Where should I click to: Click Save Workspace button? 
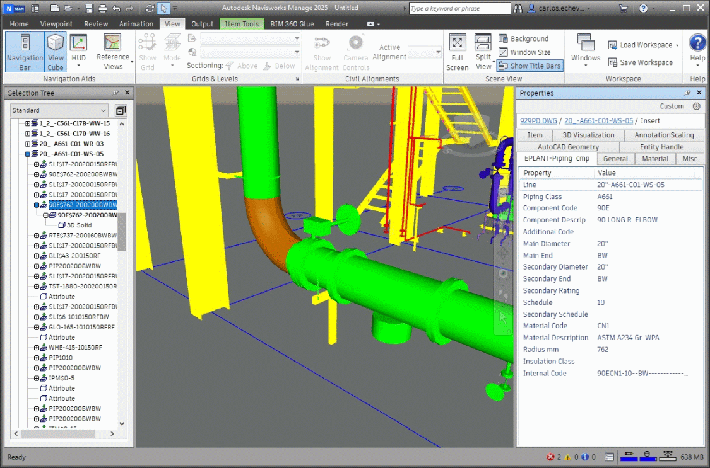tap(641, 62)
